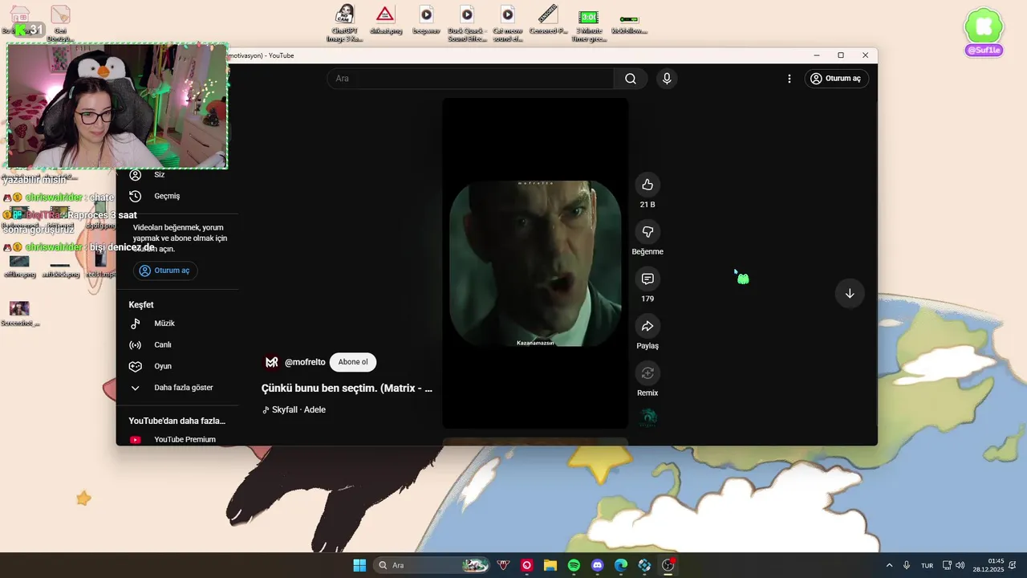Viewport: 1027px width, 578px height.
Task: Focus the YouTube Ara search field
Action: [x=470, y=79]
